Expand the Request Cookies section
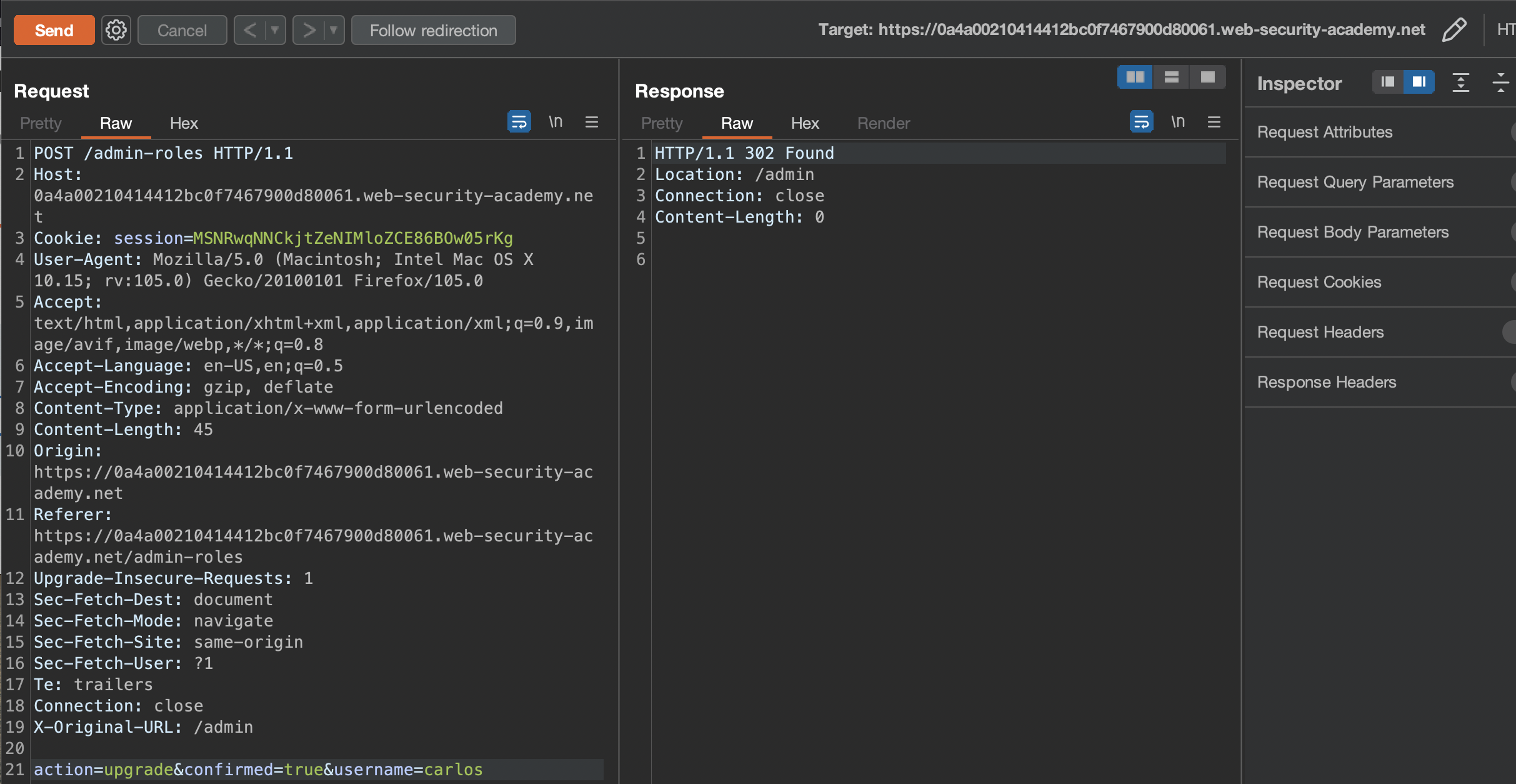 [1319, 282]
